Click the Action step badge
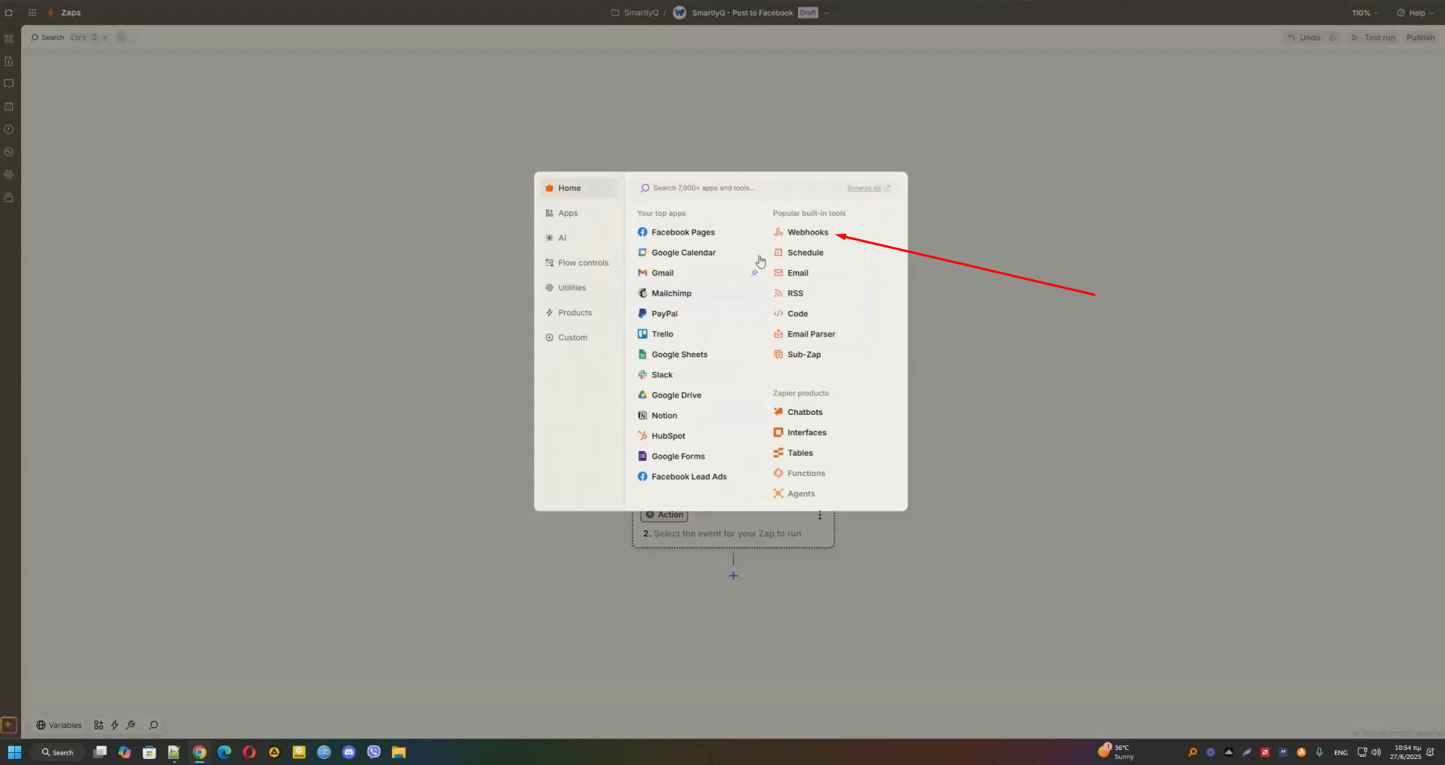Image resolution: width=1445 pixels, height=765 pixels. pos(664,515)
